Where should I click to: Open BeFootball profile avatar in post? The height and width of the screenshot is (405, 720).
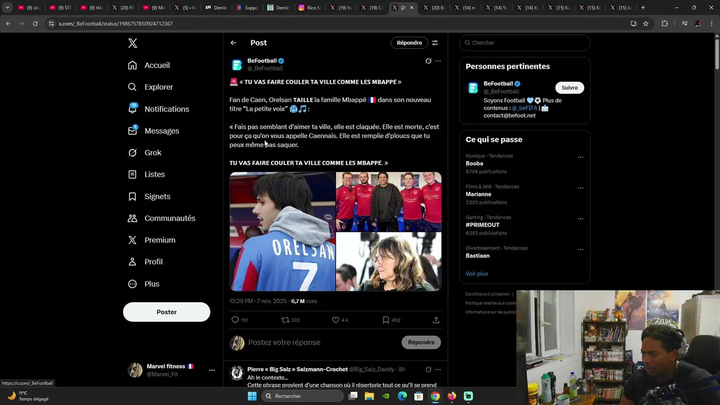point(237,65)
